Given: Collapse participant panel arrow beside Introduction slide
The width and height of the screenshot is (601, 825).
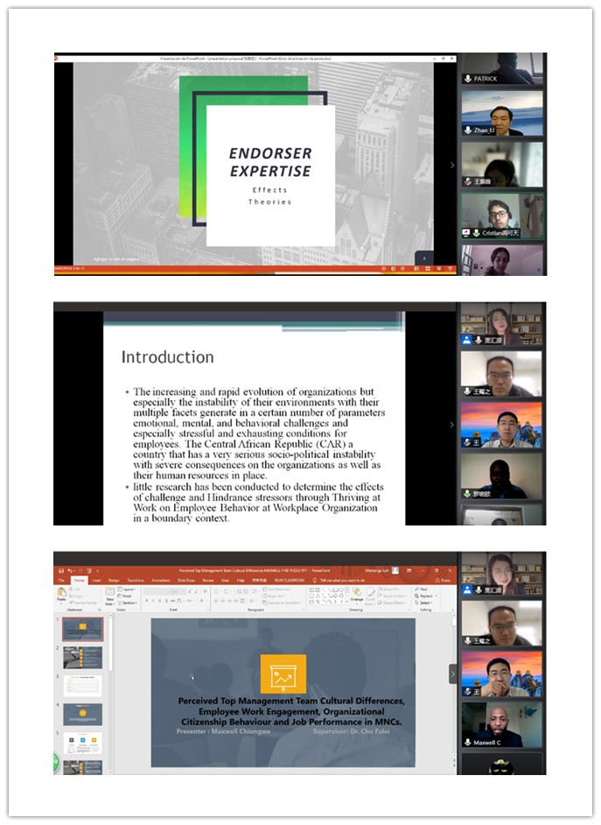Looking at the screenshot, I should click(x=452, y=425).
